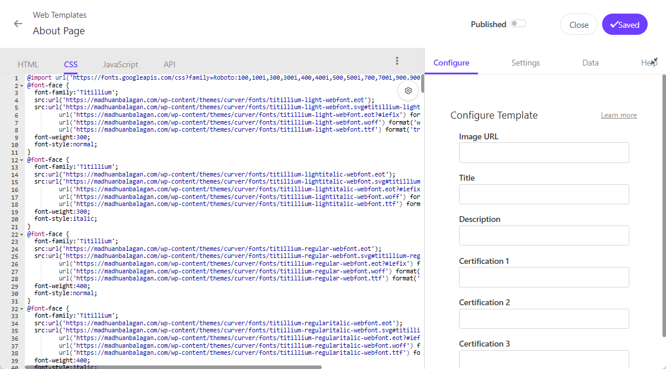Fold the @font-face block at line 2
The height and width of the screenshot is (369, 666).
pyautogui.click(x=22, y=86)
